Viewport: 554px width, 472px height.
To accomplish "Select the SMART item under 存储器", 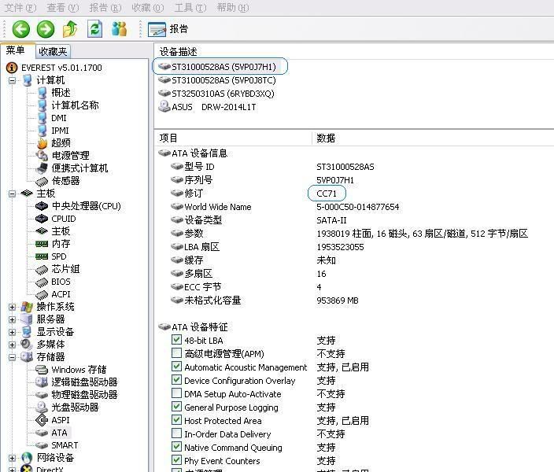I will [65, 445].
